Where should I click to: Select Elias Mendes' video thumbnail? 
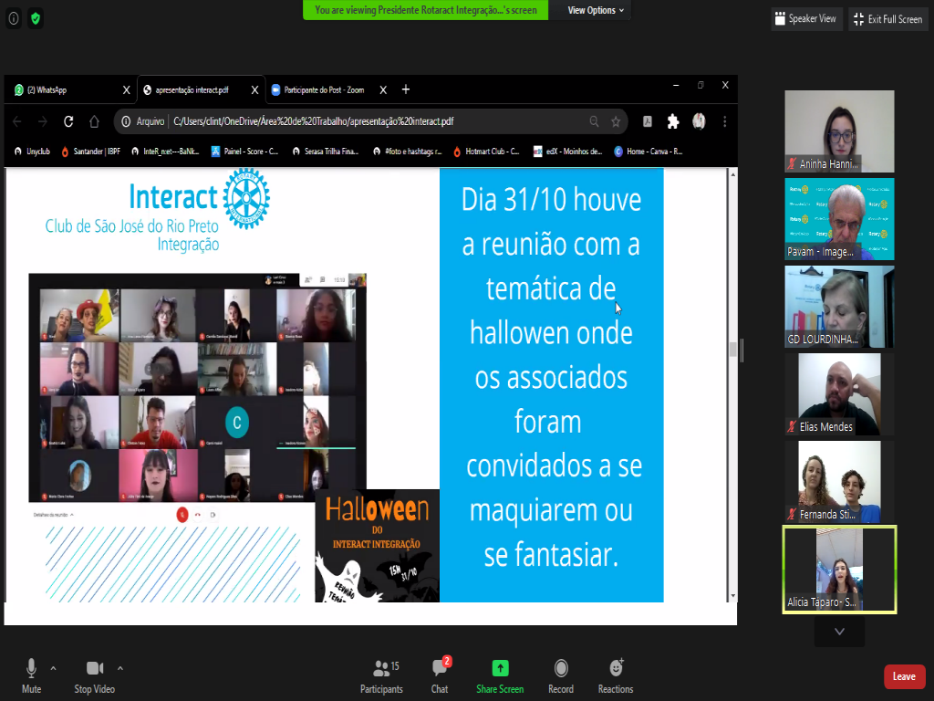coord(839,394)
